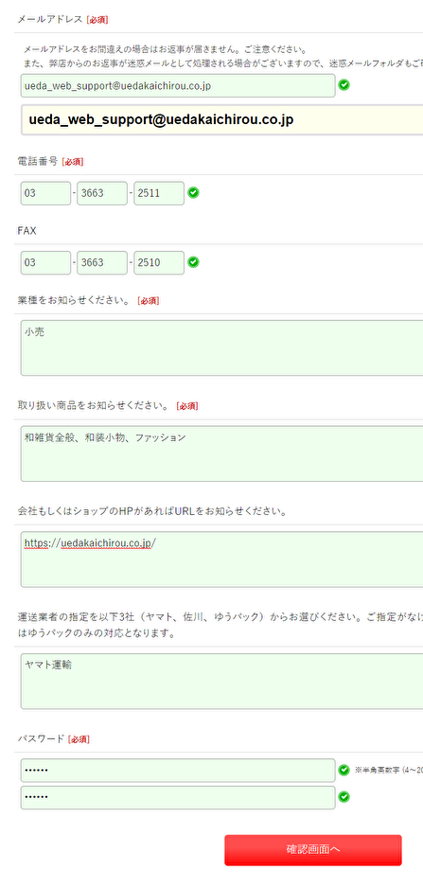The width and height of the screenshot is (423, 888).
Task: Click the 取り扱い商品をお知らせください label
Action: click(x=93, y=406)
